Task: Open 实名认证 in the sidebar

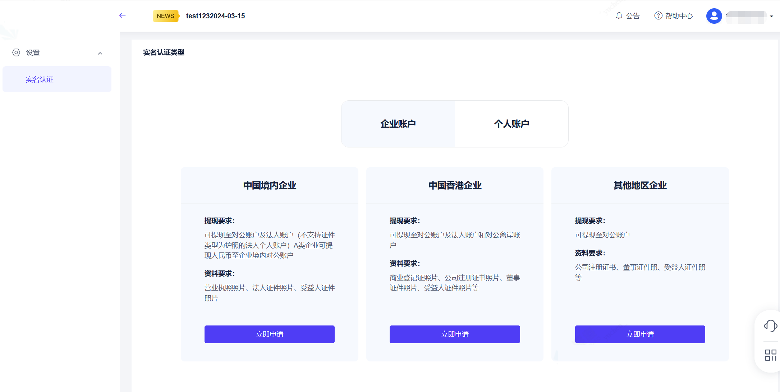Action: click(40, 79)
